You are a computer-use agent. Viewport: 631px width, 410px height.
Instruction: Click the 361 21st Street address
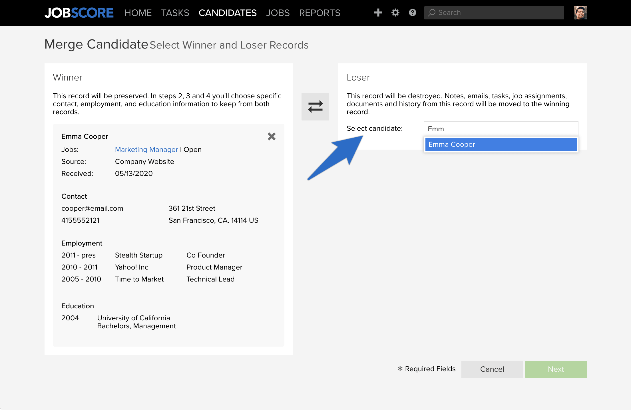point(192,208)
